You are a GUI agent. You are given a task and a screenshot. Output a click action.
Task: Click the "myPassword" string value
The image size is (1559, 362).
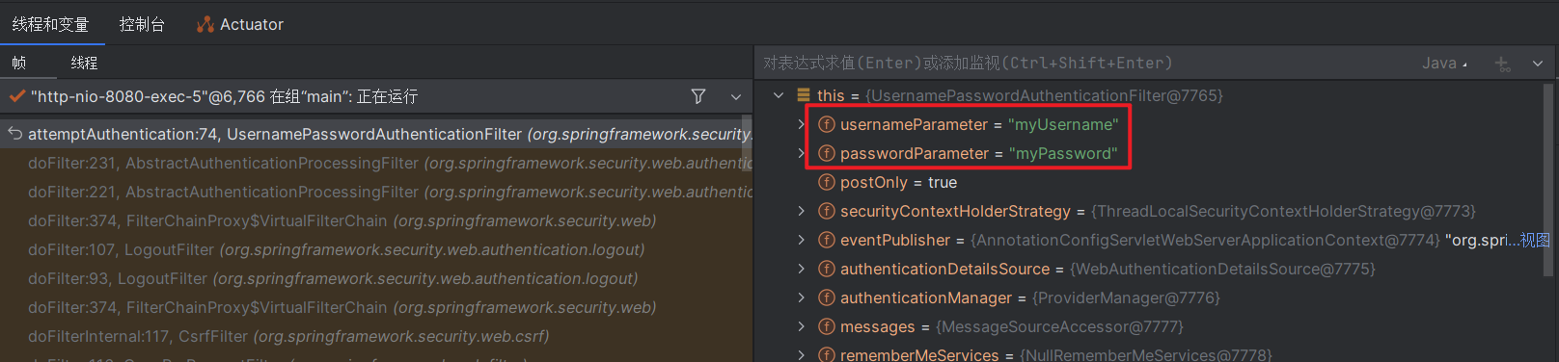coord(1063,153)
